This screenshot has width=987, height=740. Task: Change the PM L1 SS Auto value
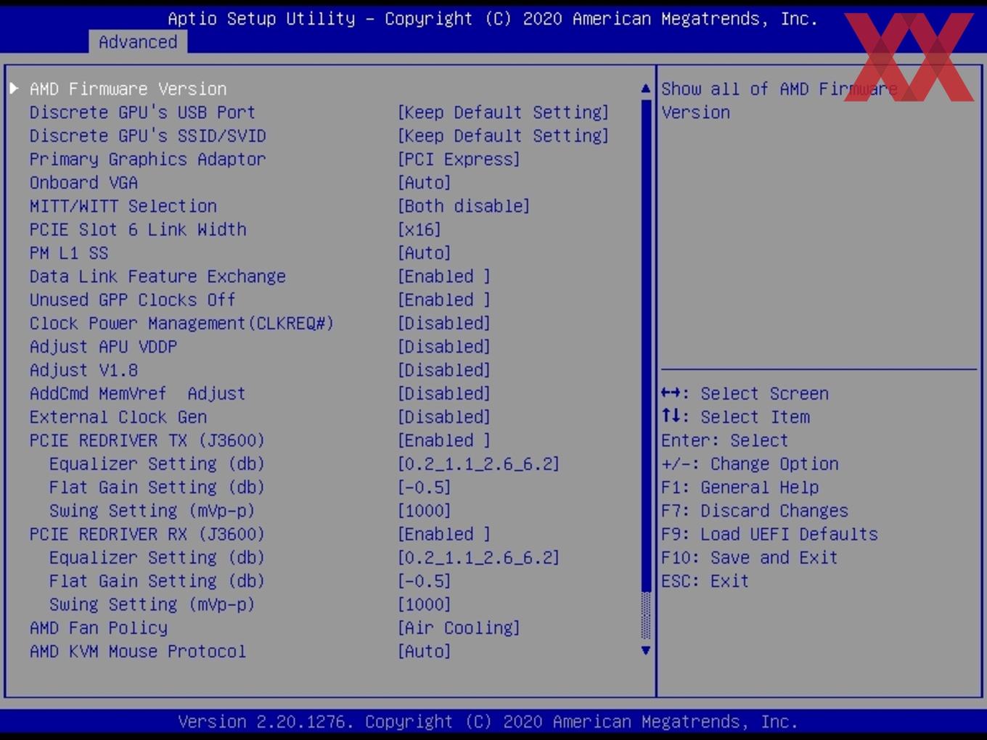pos(425,253)
